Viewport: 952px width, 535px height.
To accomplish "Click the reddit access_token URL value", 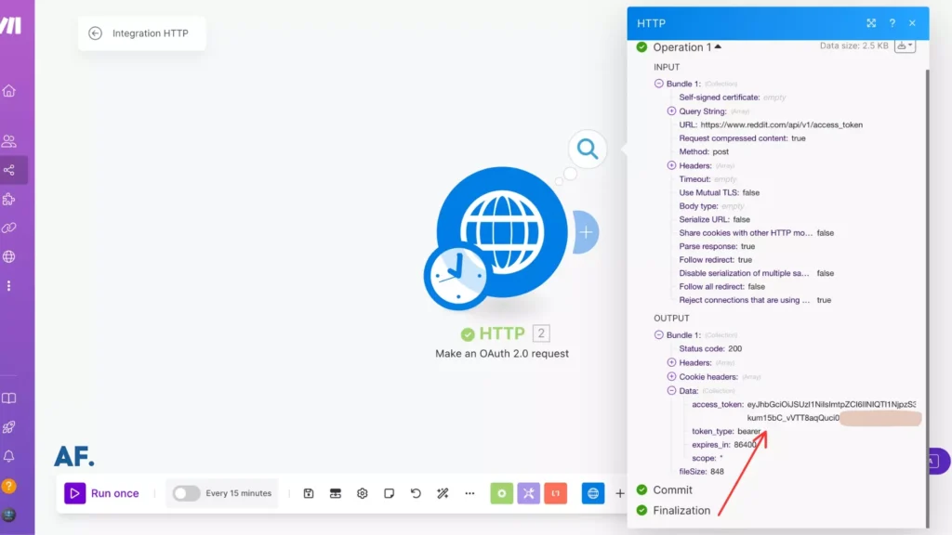I will [781, 125].
